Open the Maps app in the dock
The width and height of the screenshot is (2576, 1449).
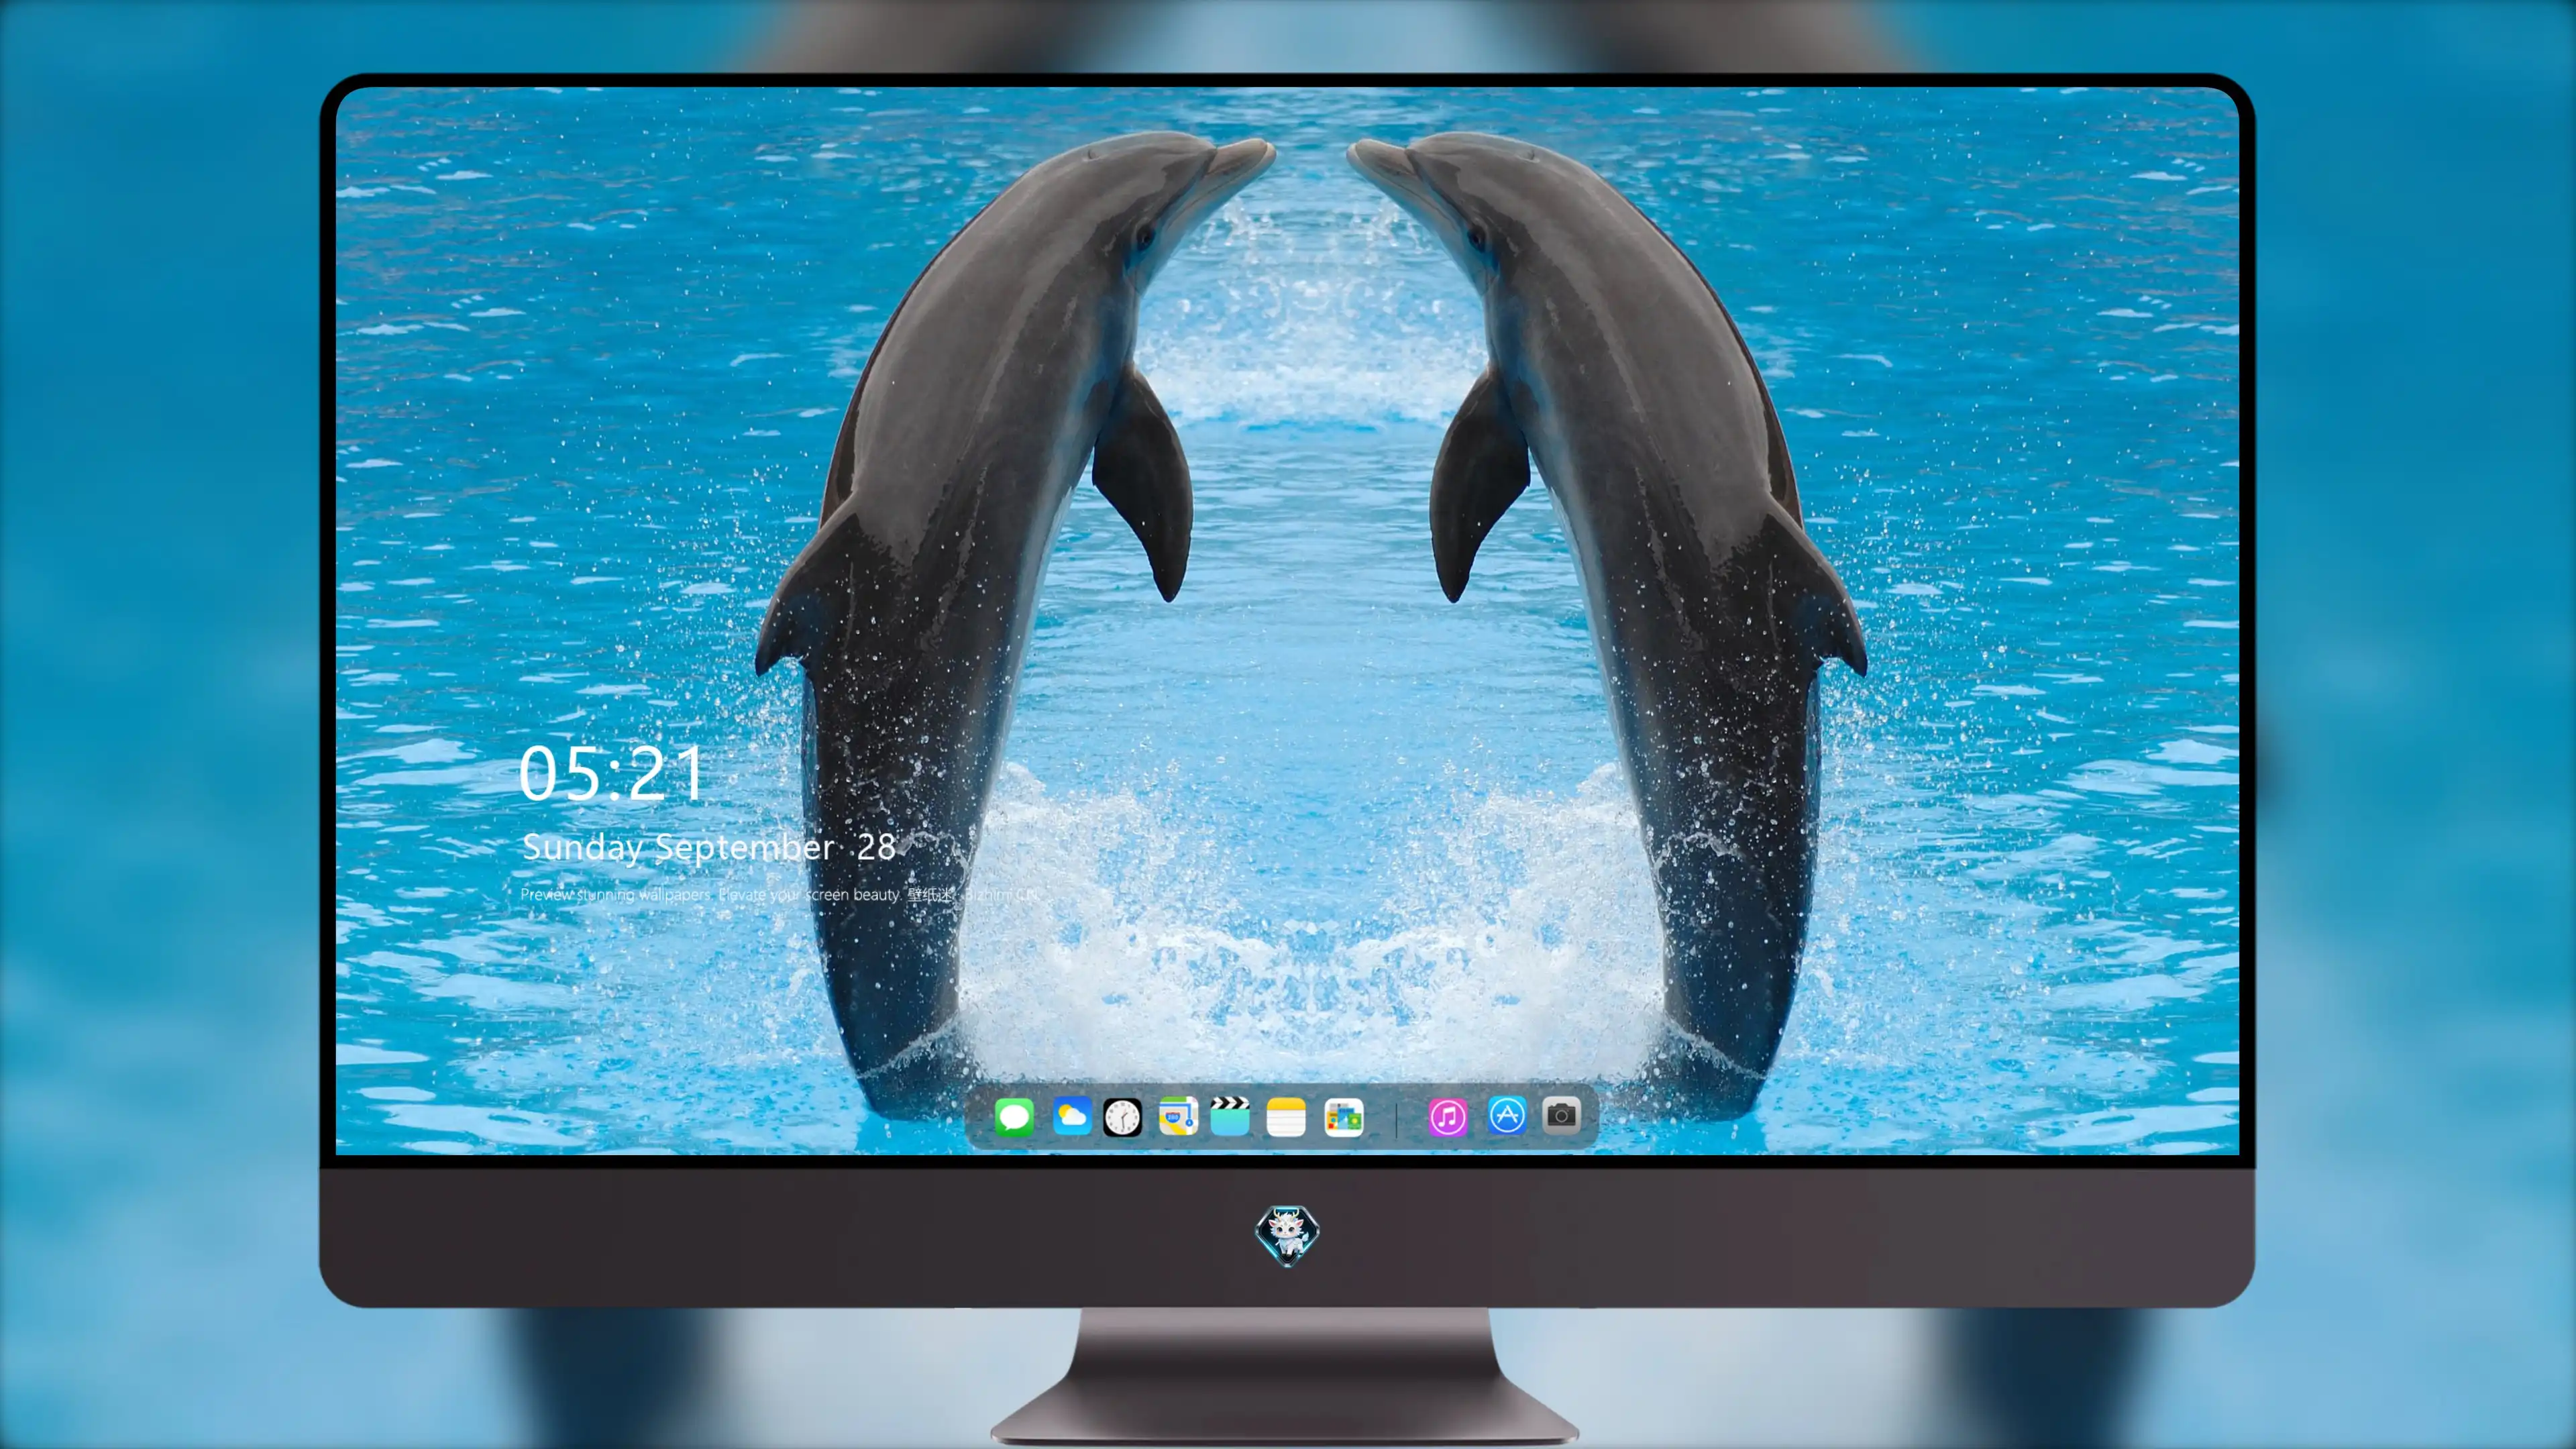click(1178, 1116)
